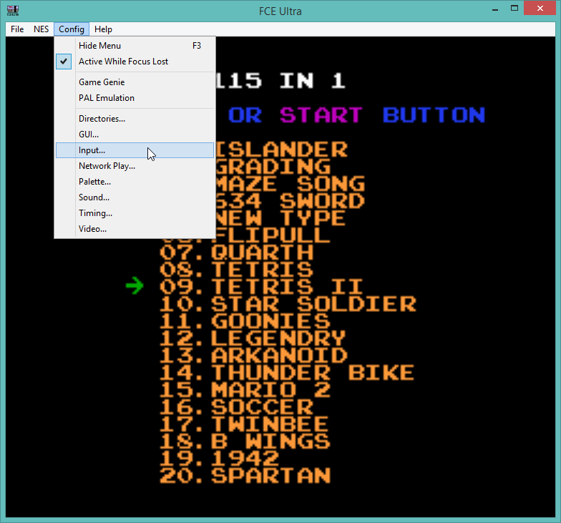Click the 'BUTTON' word in header

coord(434,114)
